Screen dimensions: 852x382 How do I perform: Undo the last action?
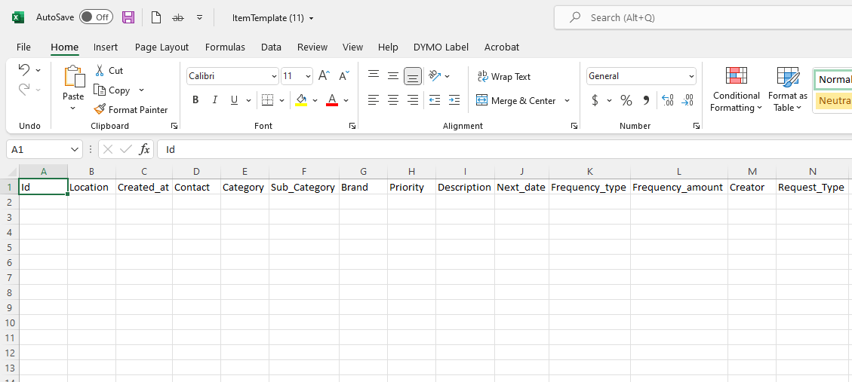(x=24, y=69)
